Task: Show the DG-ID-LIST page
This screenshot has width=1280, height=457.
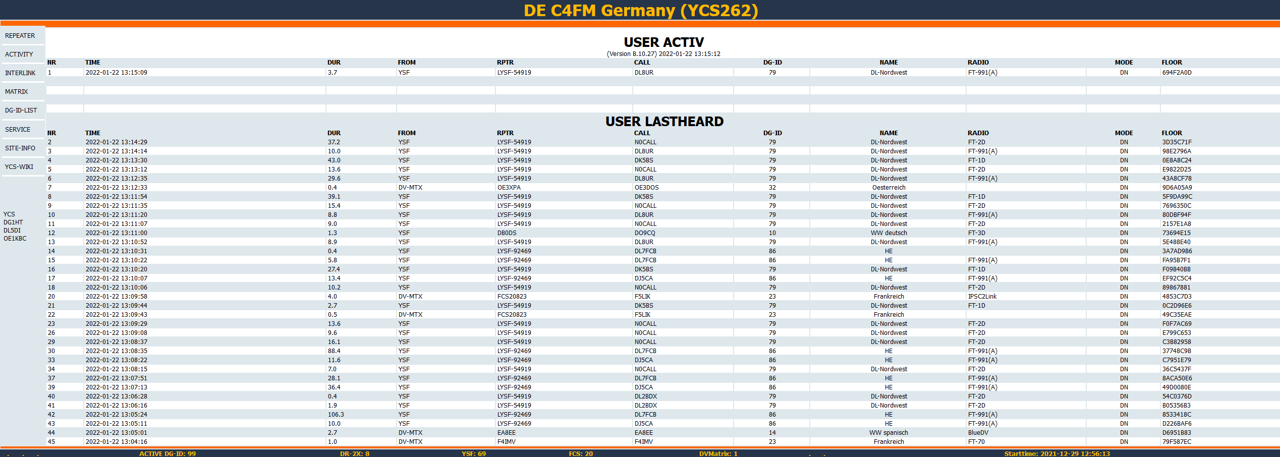Action: 21,110
